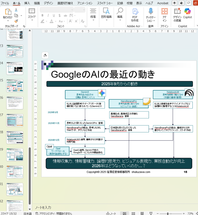The height and width of the screenshot is (215, 198).
Task: Select the Cut scissors icon
Action: [16, 10]
